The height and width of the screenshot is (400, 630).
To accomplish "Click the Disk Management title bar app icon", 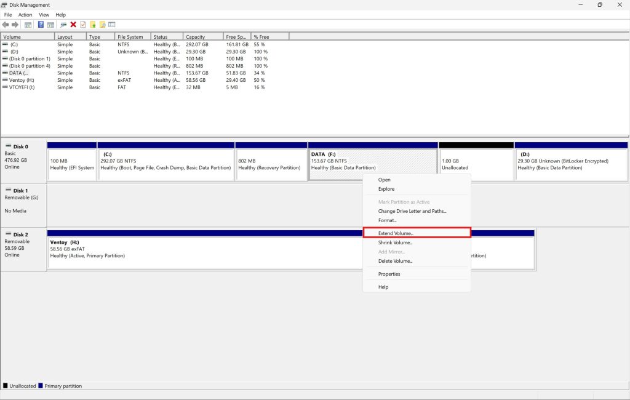I will tap(4, 5).
